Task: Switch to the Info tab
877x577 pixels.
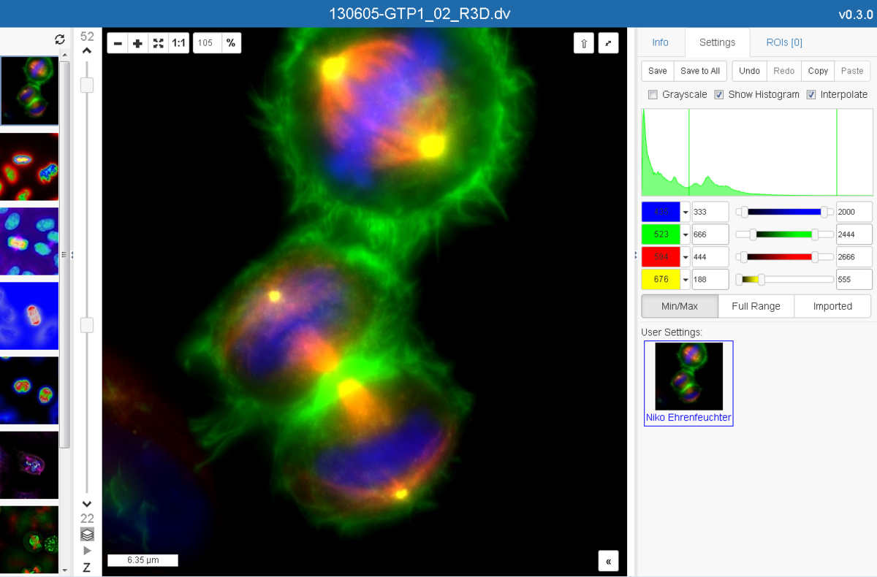Action: click(x=660, y=42)
